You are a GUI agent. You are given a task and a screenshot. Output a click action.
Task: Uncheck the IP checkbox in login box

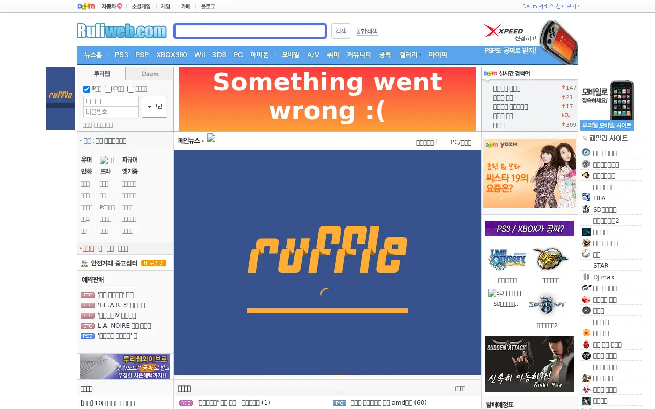[87, 89]
